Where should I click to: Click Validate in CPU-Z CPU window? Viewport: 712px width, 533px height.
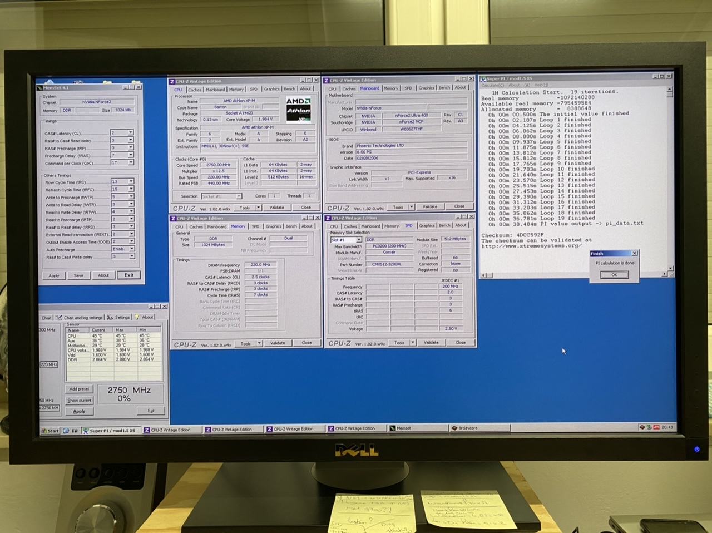pyautogui.click(x=276, y=207)
